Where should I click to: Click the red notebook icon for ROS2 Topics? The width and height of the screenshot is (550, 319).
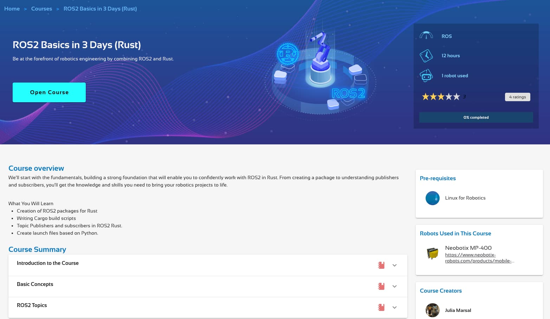point(381,307)
